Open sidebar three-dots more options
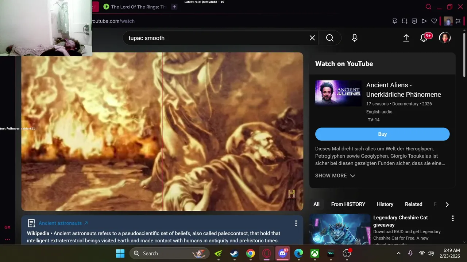This screenshot has height=262, width=467. click(7, 239)
